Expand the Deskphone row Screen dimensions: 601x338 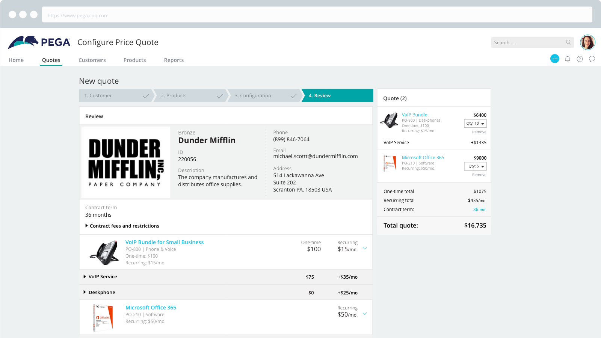coord(85,292)
